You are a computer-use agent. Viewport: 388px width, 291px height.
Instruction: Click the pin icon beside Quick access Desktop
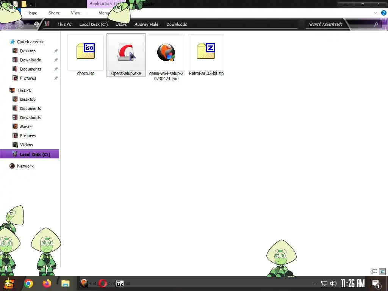[56, 51]
